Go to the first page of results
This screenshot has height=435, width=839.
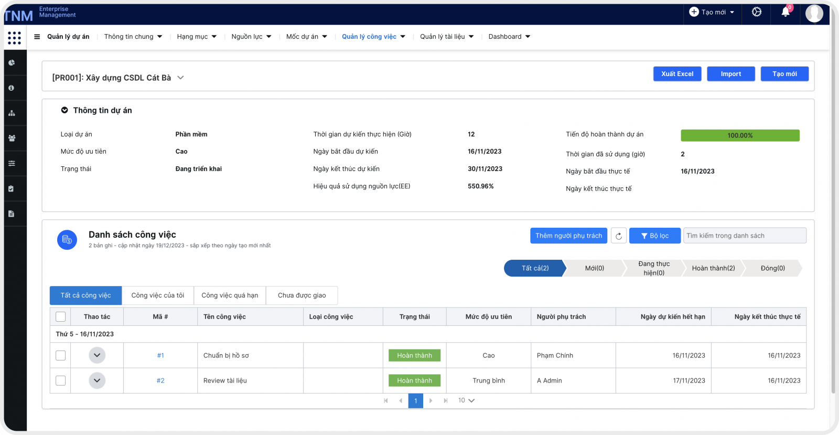[386, 401]
